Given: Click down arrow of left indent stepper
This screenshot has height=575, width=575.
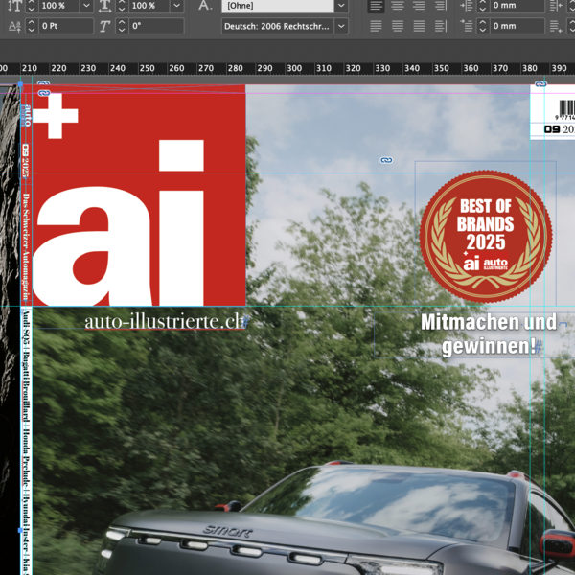Looking at the screenshot, I should 483,10.
